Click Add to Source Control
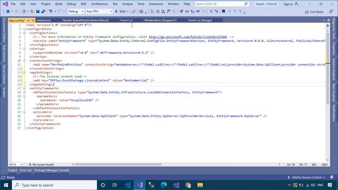The width and height of the screenshot is (338, 190). tap(306, 177)
